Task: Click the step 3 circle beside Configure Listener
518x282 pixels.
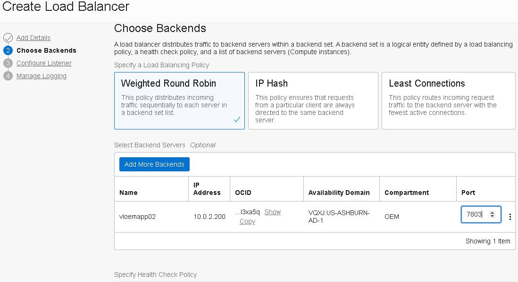Action: (9, 63)
